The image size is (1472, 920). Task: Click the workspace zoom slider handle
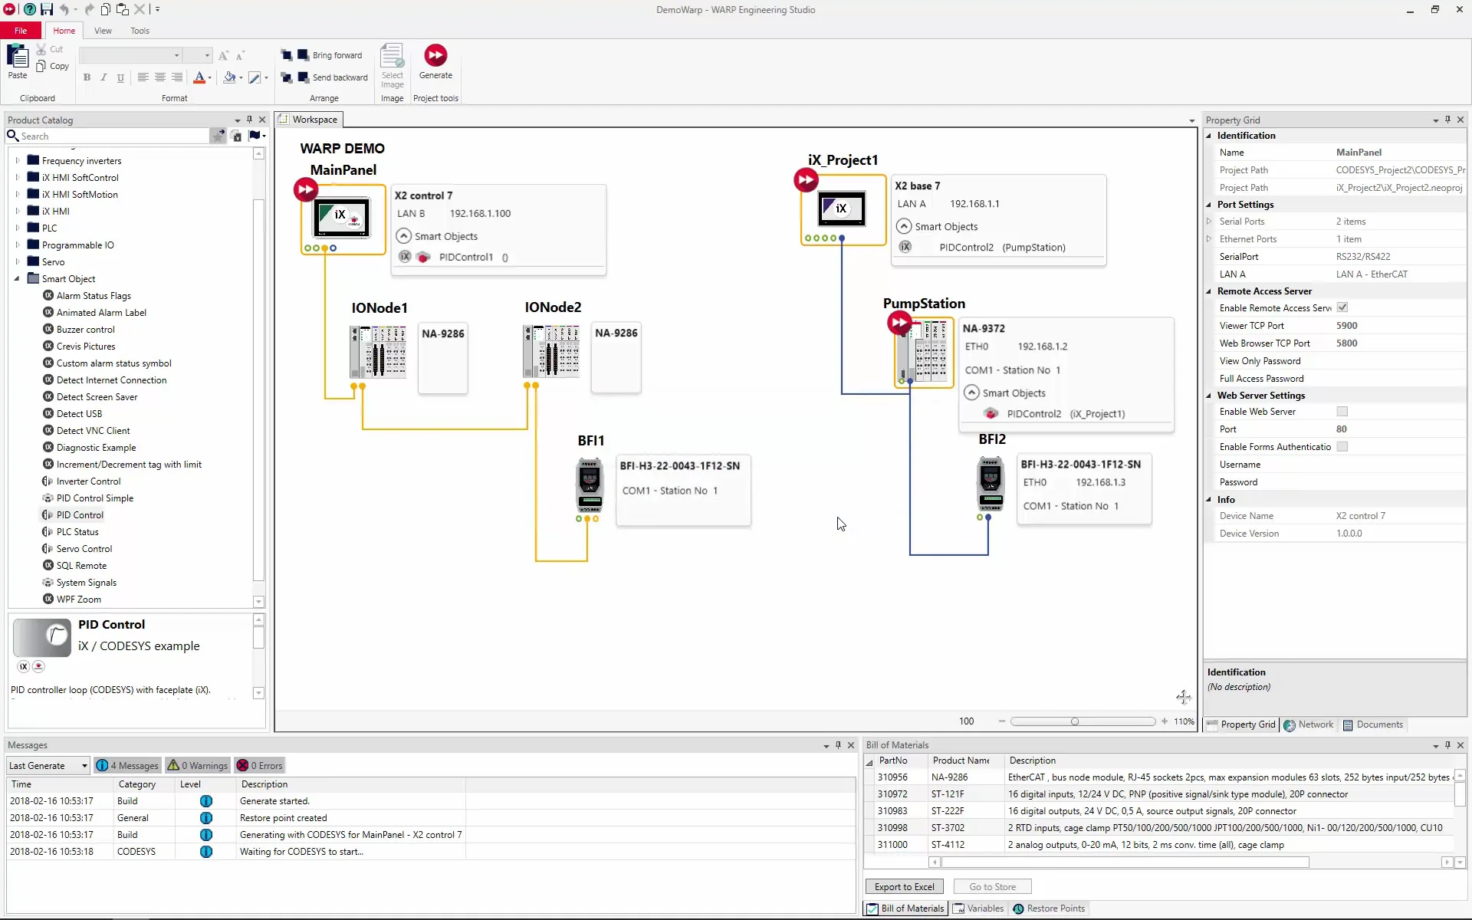point(1075,721)
